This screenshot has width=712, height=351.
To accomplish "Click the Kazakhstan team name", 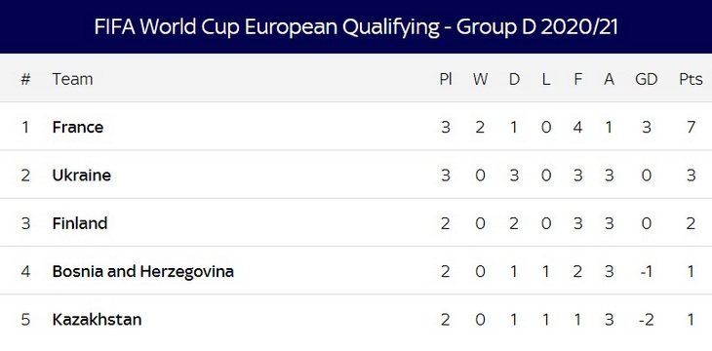I will click(x=97, y=320).
